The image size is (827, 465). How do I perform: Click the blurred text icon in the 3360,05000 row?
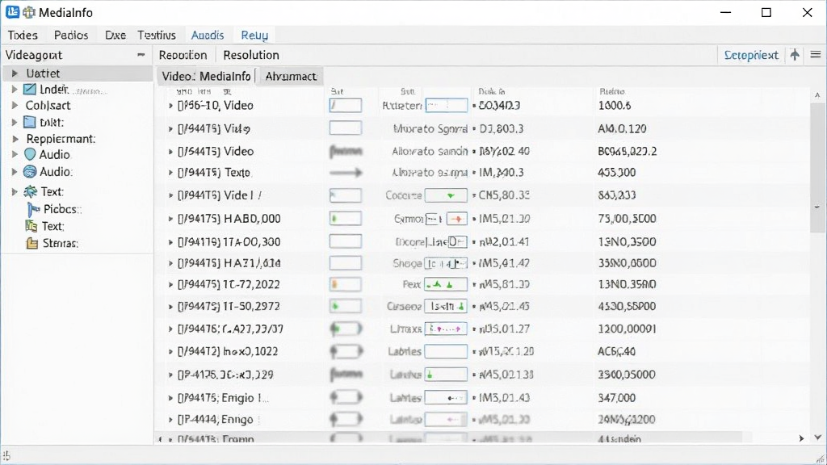pyautogui.click(x=346, y=375)
